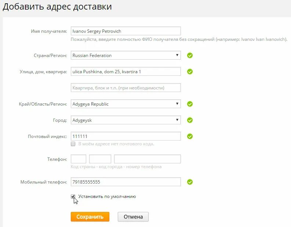The height and width of the screenshot is (227, 291).
Task: Click green checkmark beside Russian Federation dropdown
Action: pyautogui.click(x=190, y=56)
